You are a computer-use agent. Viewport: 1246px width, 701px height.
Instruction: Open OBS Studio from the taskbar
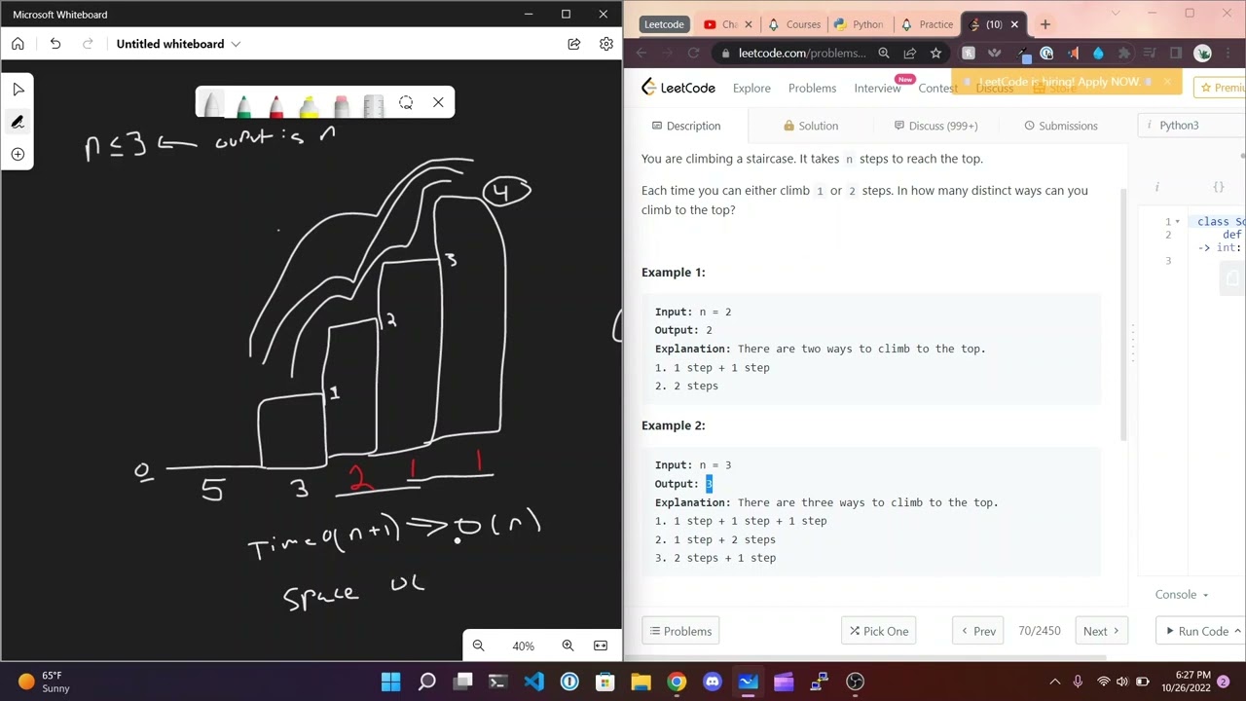(x=855, y=682)
